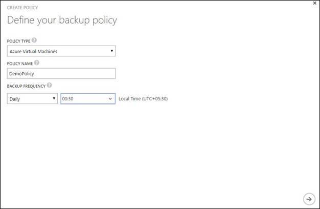Image resolution: width=320 pixels, height=209 pixels.
Task: Click the 'Define your backup policy' heading
Action: click(x=62, y=20)
